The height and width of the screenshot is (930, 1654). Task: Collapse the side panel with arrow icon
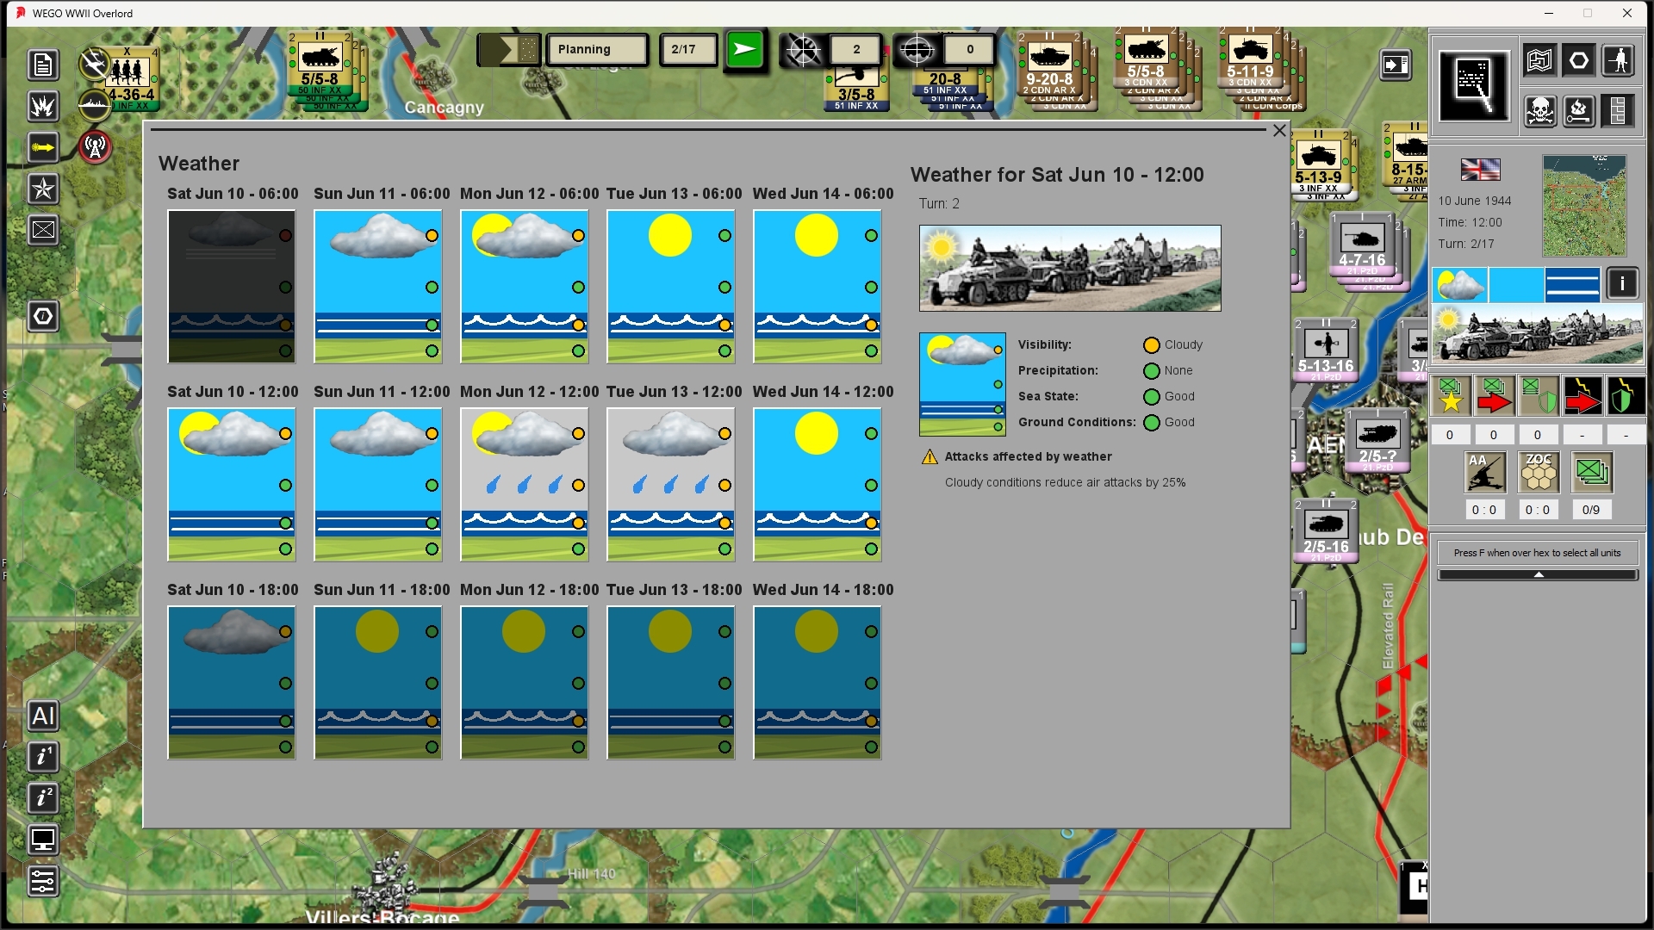1396,65
